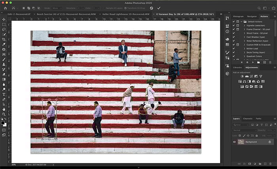
Task: Commit the transform with the checkmark
Action: point(159,8)
